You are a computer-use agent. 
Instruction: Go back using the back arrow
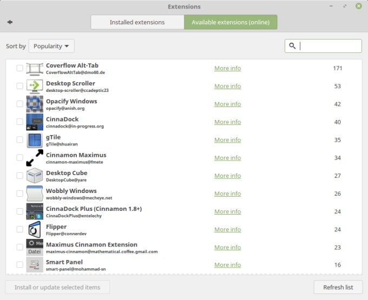[x=10, y=22]
